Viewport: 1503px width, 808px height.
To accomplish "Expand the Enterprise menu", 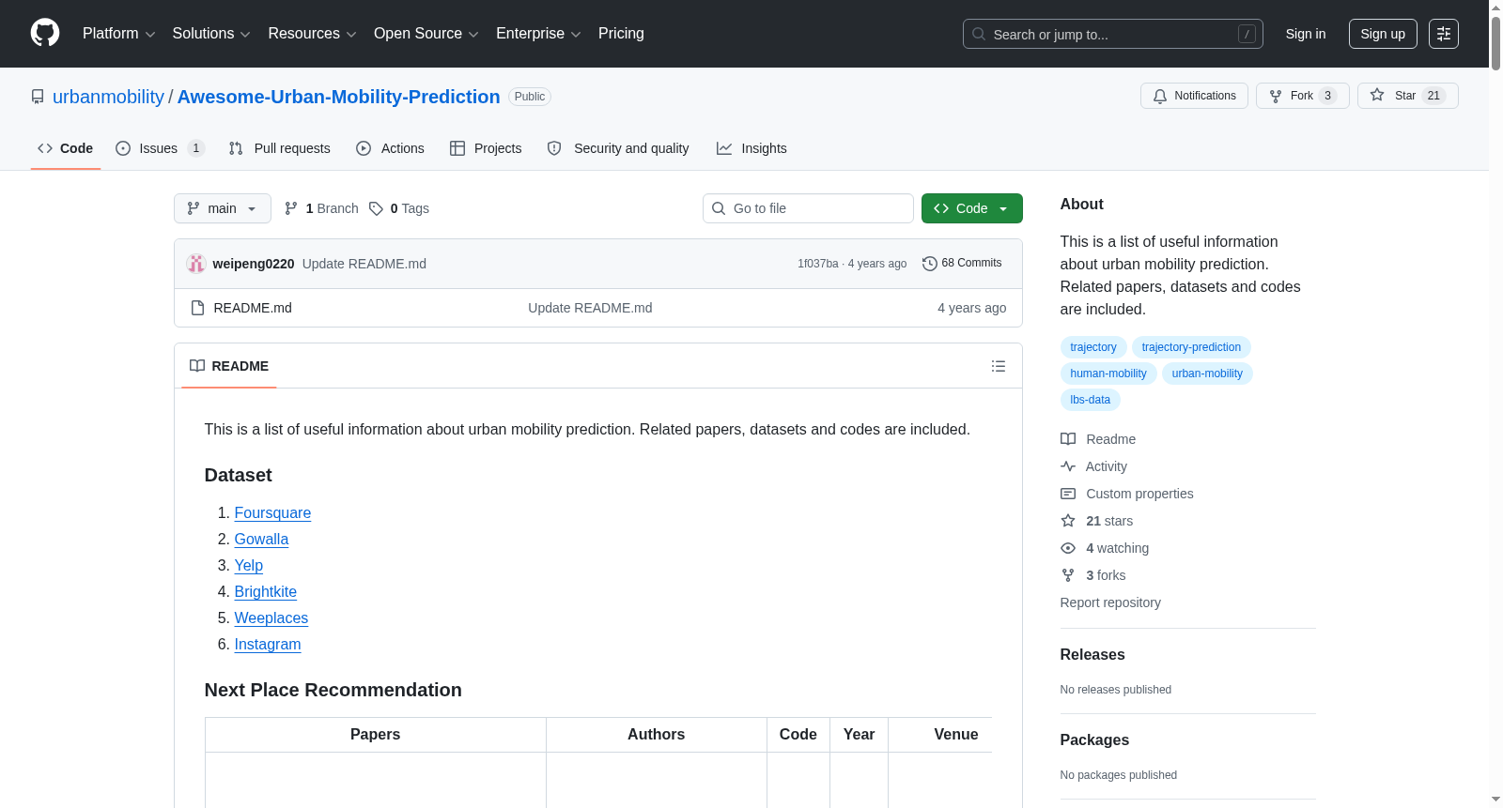I will tap(538, 34).
